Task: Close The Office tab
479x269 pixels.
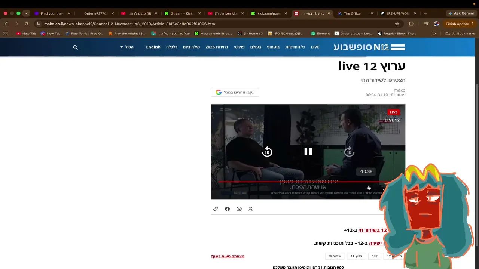Action: pos(372,13)
